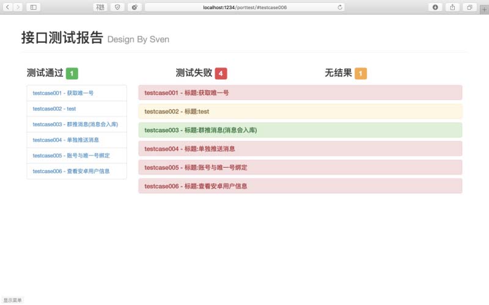Expand red panel testcase005 - 标题:账号与唯一号绑定
The height and width of the screenshot is (305, 489).
300,167
